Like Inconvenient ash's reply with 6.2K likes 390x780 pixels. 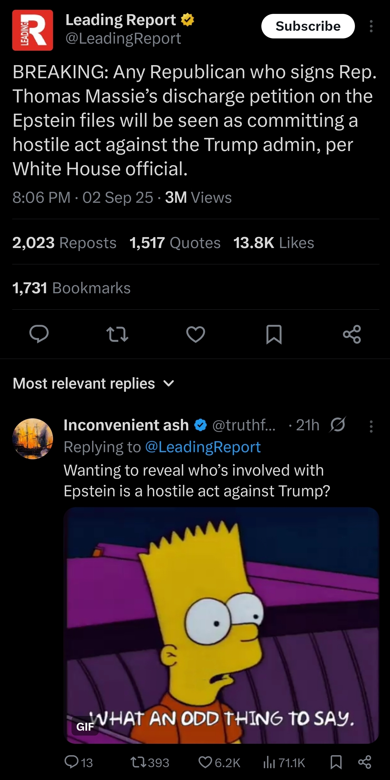(220, 763)
